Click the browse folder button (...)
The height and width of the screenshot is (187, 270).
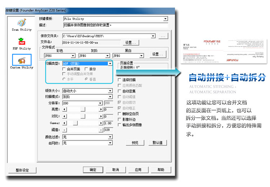(x=163, y=36)
